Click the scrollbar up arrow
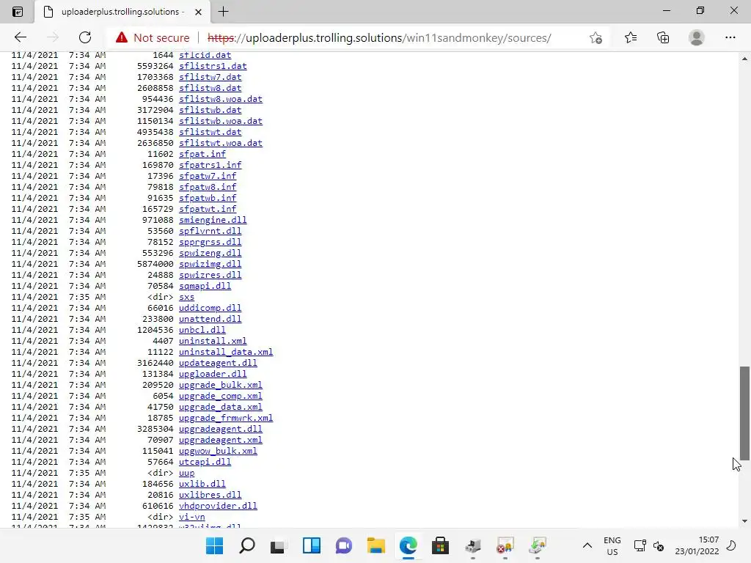The height and width of the screenshot is (563, 751). 744,59
